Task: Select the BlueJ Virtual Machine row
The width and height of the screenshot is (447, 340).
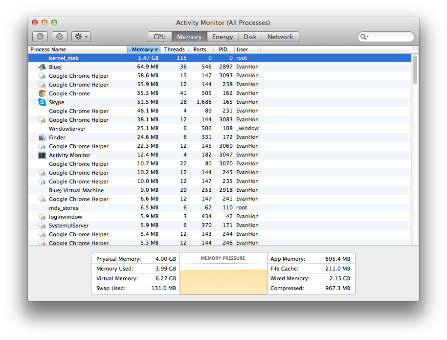Action: coord(220,190)
